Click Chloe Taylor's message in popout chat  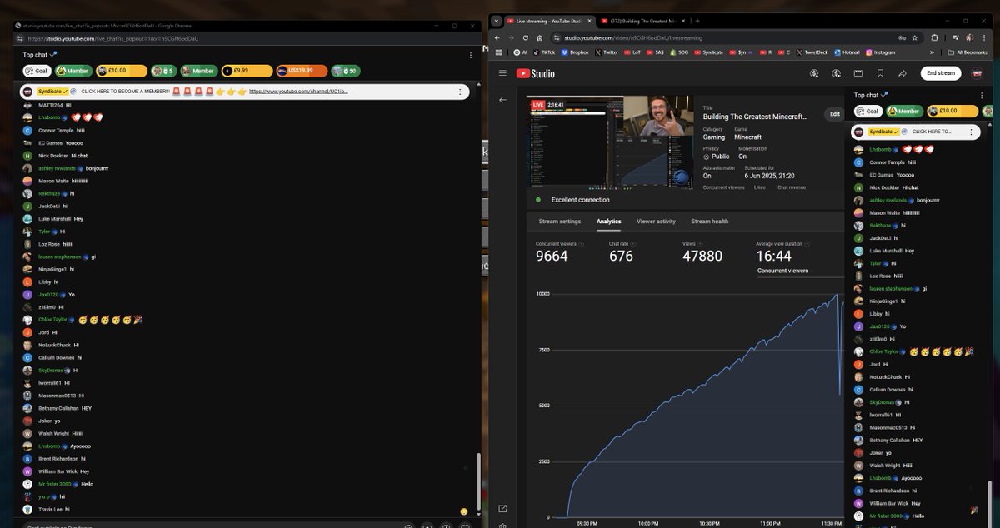pos(83,320)
